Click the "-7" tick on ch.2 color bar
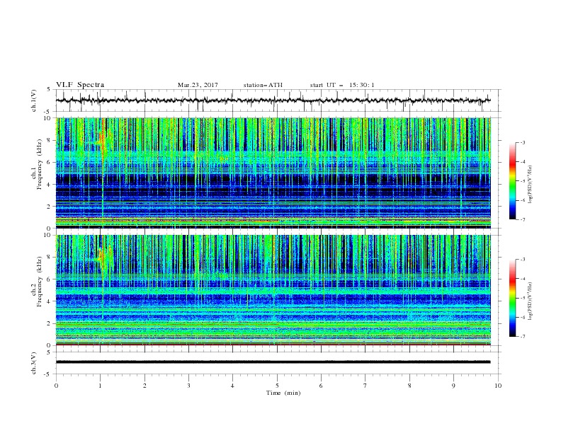The image size is (561, 433). 523,337
